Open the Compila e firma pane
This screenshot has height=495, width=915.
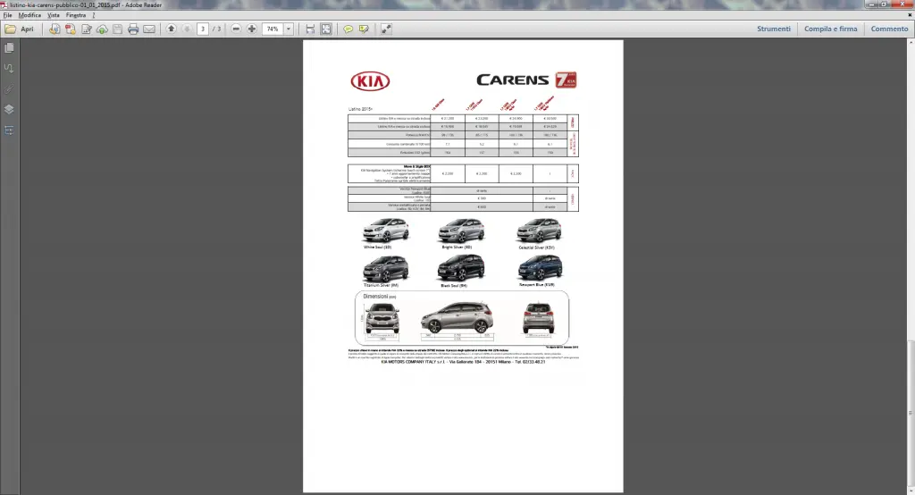[x=830, y=29]
